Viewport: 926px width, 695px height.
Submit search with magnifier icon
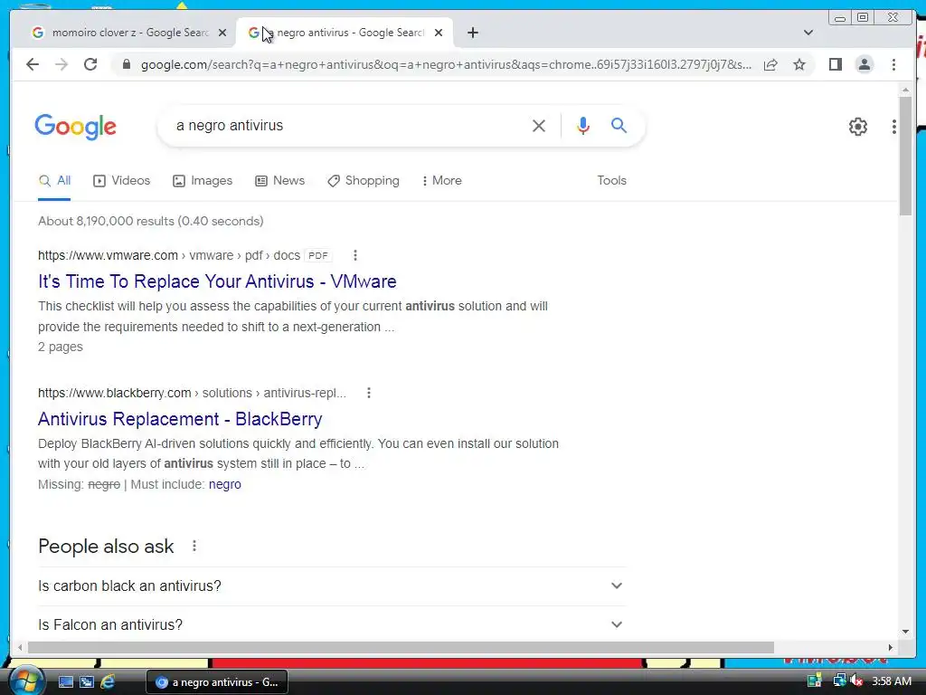coord(619,125)
